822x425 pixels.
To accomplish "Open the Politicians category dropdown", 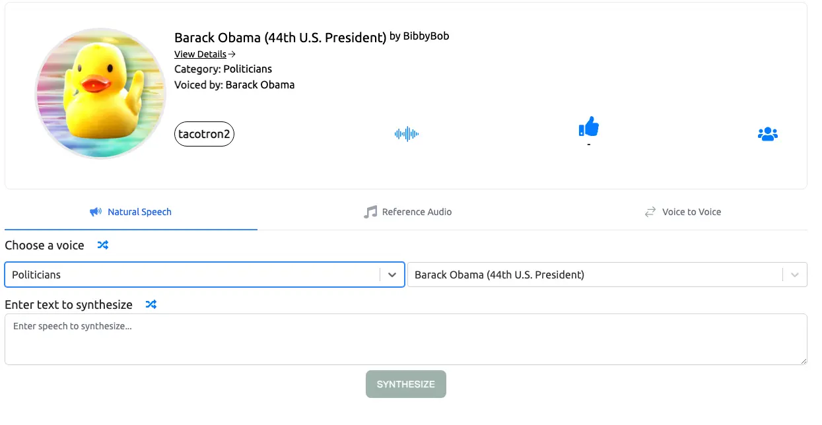I will coord(205,275).
